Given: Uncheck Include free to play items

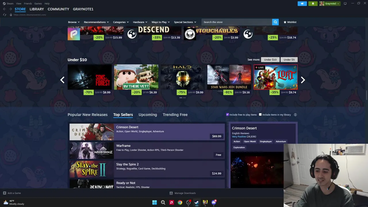Looking at the screenshot, I should coord(227,114).
